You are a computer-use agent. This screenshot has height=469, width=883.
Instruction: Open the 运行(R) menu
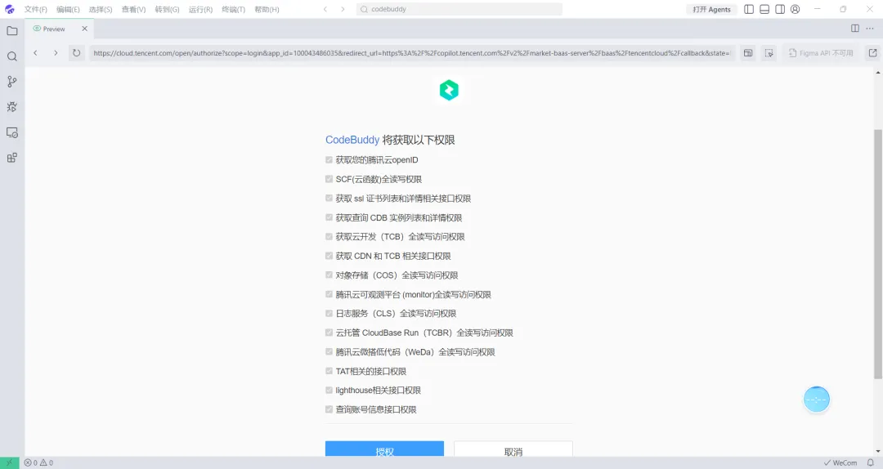point(200,10)
